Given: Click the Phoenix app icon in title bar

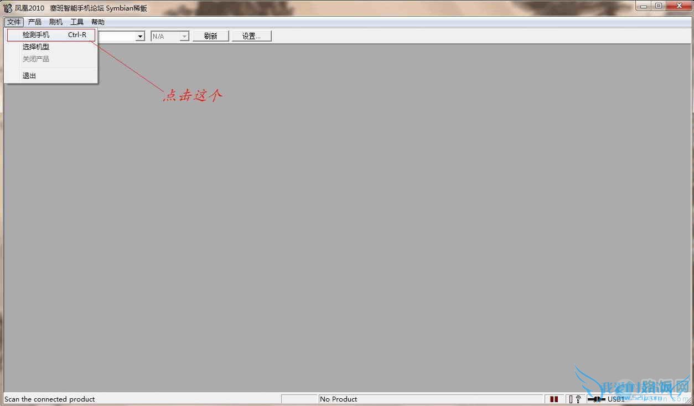Looking at the screenshot, I should click(8, 8).
